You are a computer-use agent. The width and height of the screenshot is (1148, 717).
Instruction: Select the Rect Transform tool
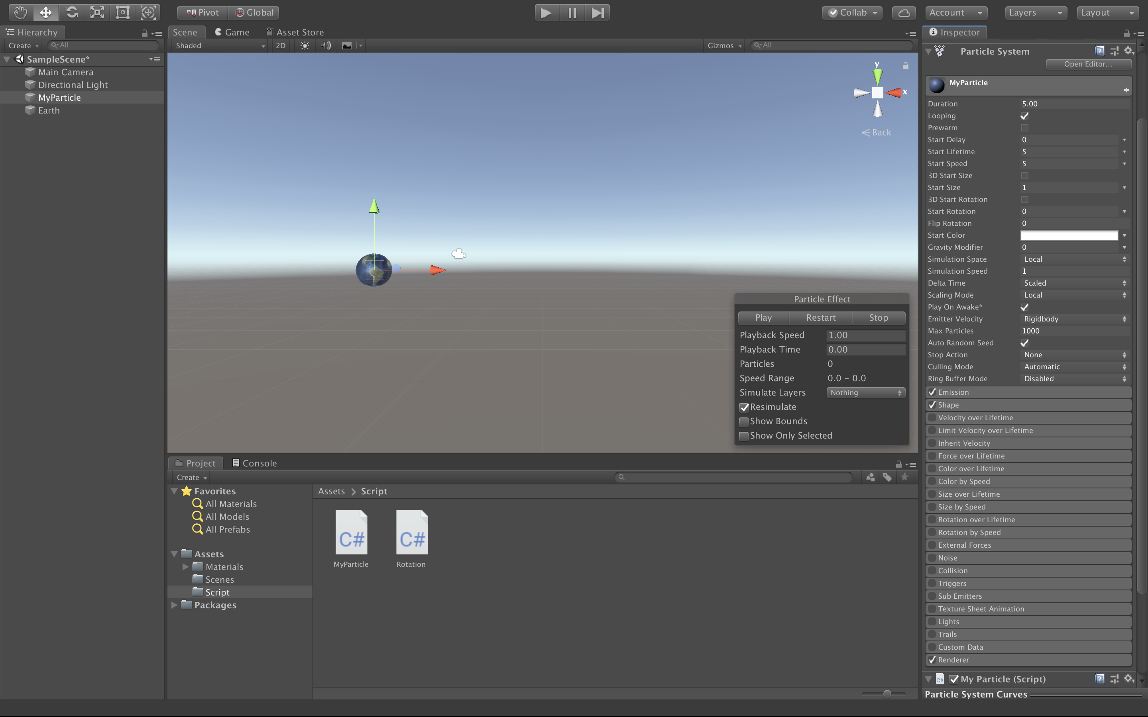point(123,12)
